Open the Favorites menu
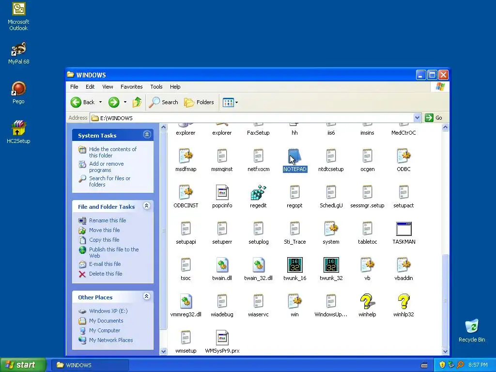This screenshot has height=372, width=496. [x=131, y=87]
